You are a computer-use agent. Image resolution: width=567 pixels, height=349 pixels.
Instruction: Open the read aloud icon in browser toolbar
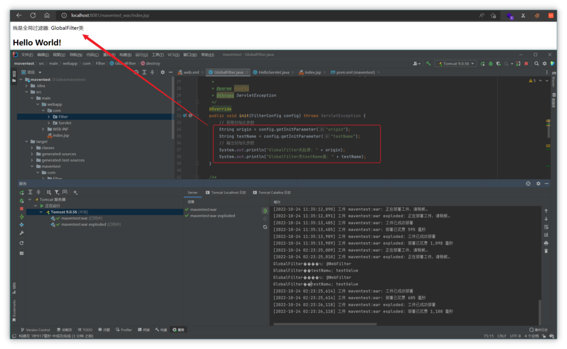481,15
